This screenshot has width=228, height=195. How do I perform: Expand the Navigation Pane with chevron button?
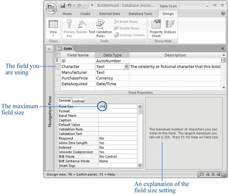click(x=49, y=49)
